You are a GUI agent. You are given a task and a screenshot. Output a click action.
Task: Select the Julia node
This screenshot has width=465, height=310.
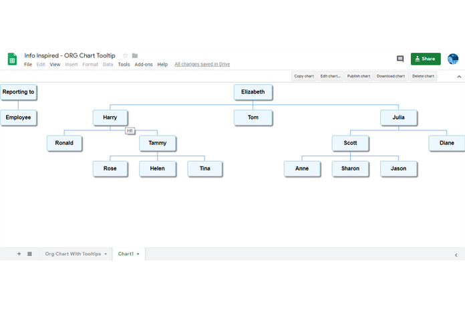tap(399, 118)
